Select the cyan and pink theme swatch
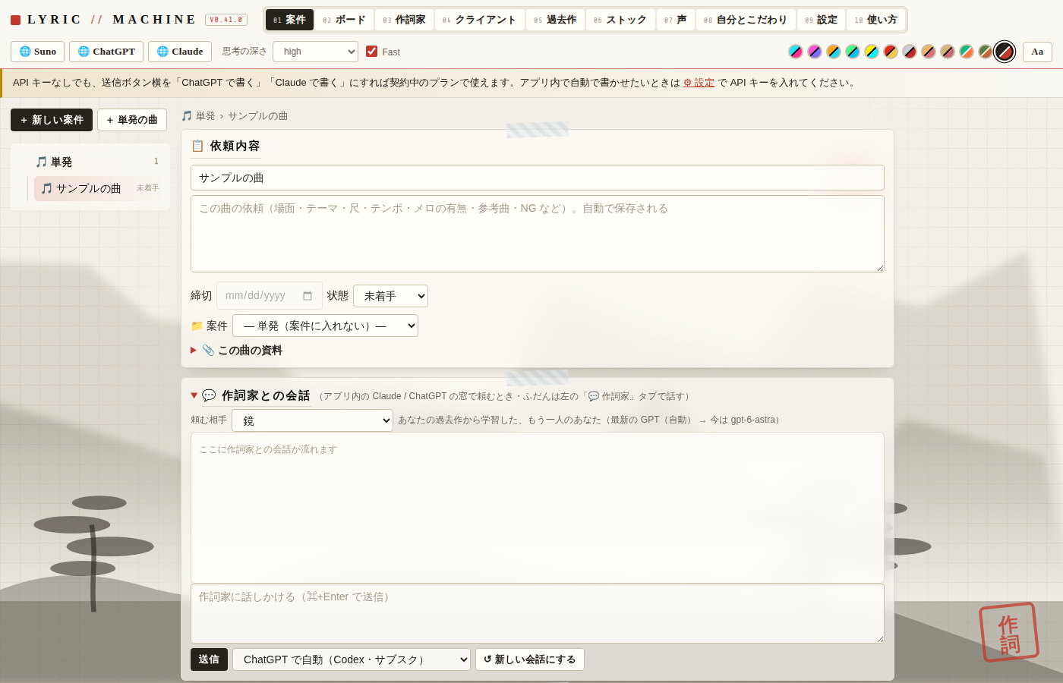1063x683 pixels. pyautogui.click(x=796, y=52)
